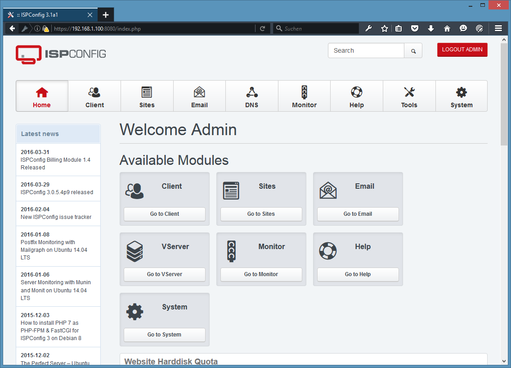Click the Latest news heading
511x368 pixels.
40,134
